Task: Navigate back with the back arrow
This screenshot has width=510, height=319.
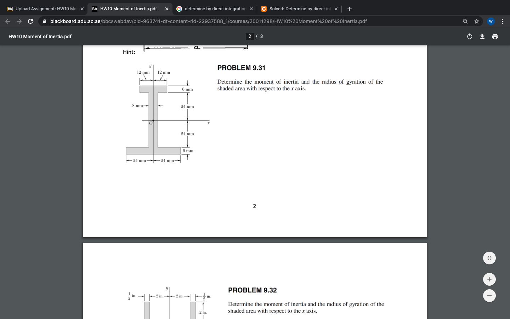Action: point(7,21)
